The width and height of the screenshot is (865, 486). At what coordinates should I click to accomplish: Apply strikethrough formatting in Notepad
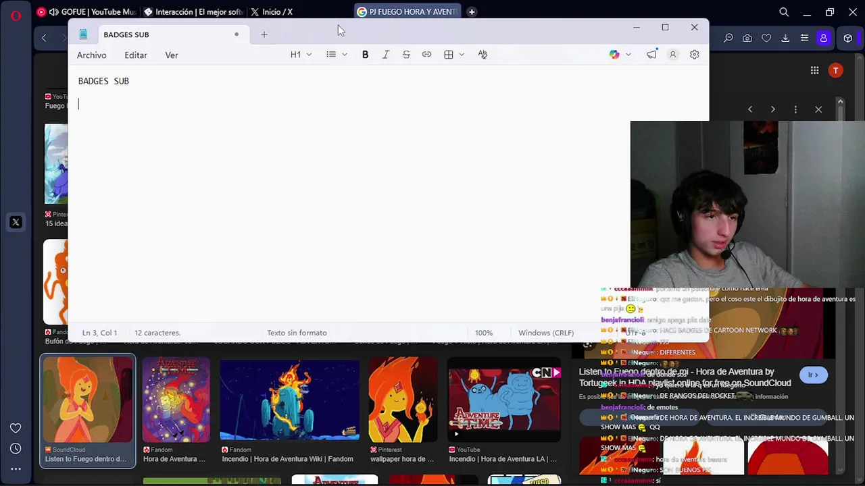(406, 55)
